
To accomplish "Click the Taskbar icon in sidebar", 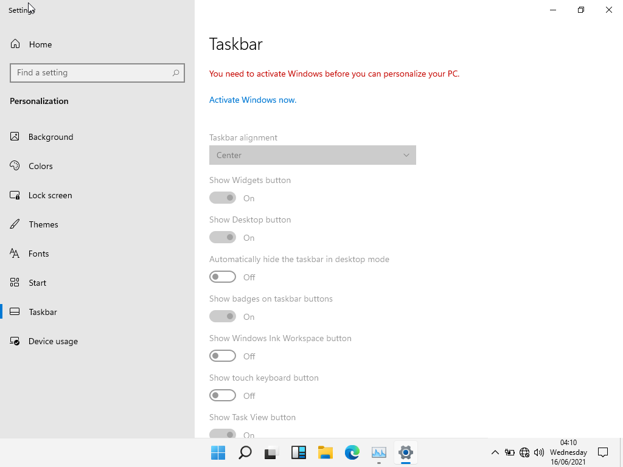I will pos(15,312).
